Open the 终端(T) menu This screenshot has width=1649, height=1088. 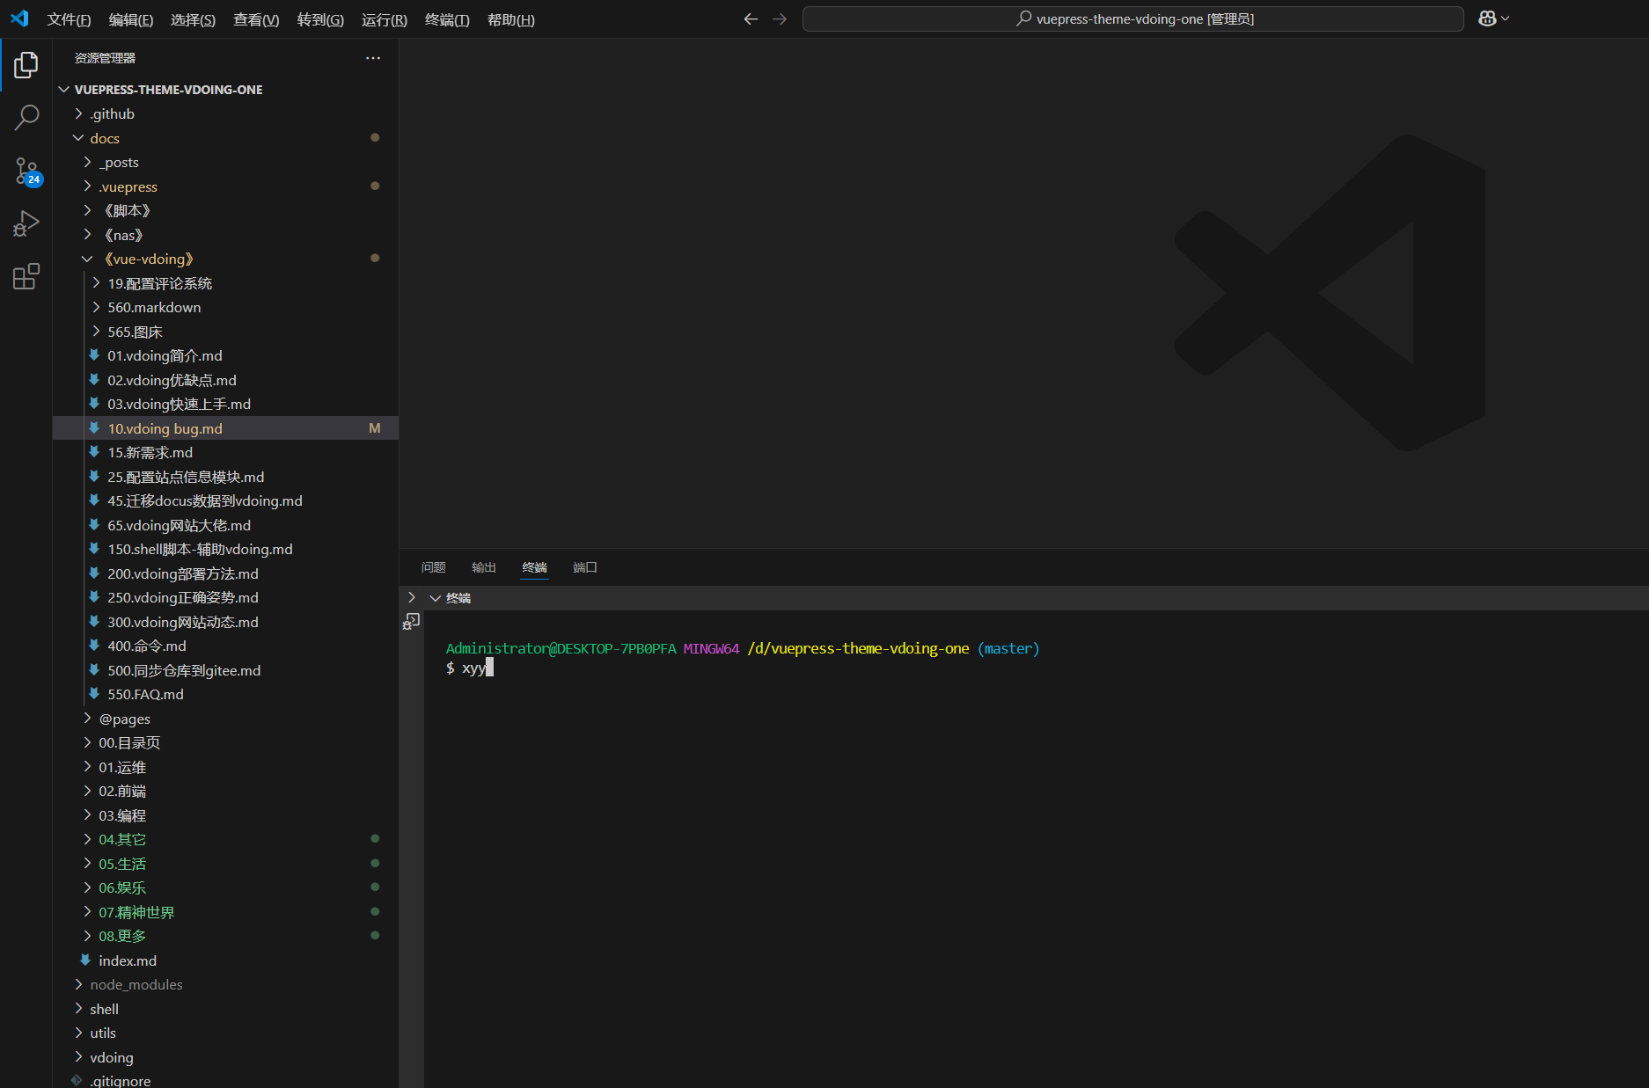click(x=447, y=19)
